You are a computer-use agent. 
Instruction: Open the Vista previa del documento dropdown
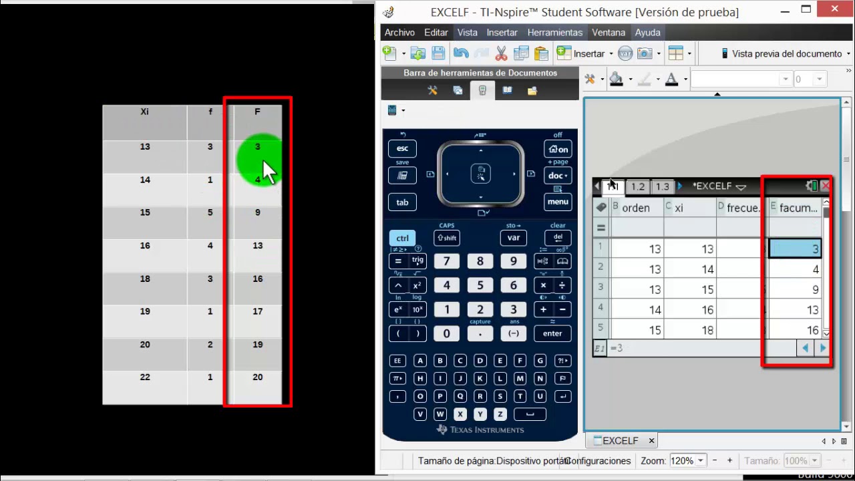(x=784, y=53)
